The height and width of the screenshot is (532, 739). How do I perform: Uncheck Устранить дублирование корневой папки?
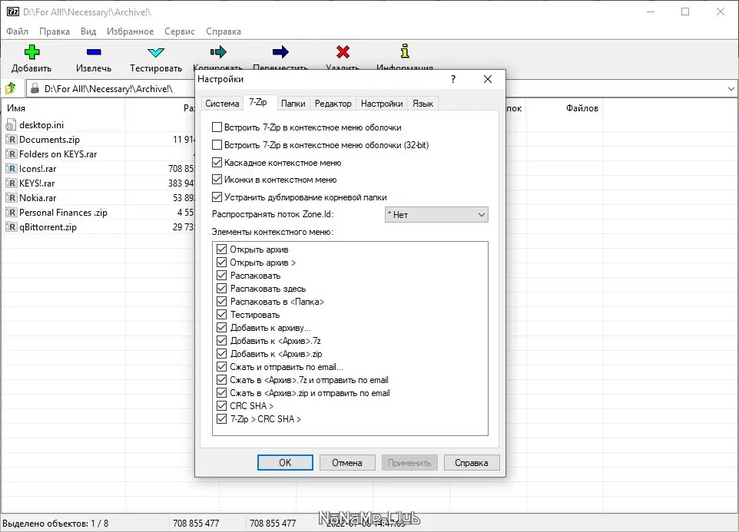pyautogui.click(x=217, y=197)
